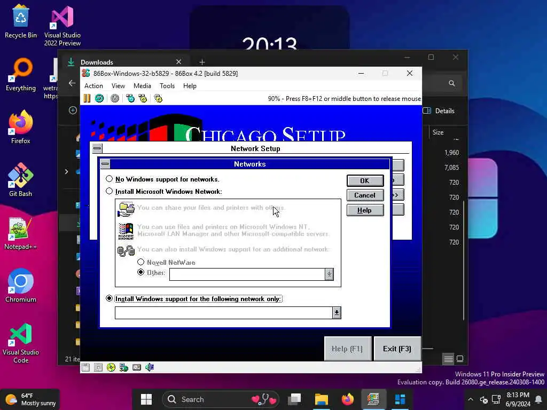Click second floppy drive icon in 86Box status bar
547x410 pixels.
(x=98, y=367)
